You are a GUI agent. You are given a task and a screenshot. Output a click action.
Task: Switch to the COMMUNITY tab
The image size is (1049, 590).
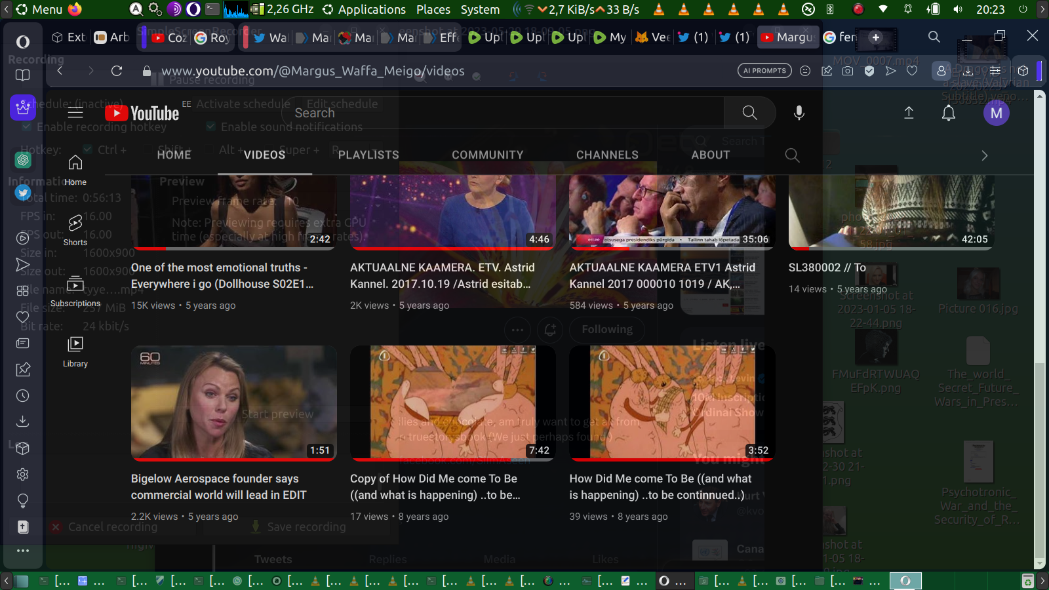[x=487, y=155]
